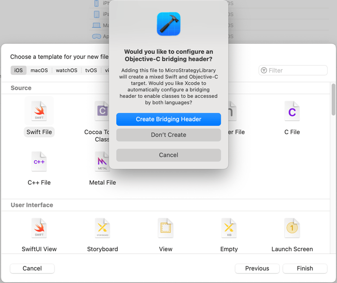Switch to the iOS platform tab
Image resolution: width=337 pixels, height=283 pixels.
(18, 70)
